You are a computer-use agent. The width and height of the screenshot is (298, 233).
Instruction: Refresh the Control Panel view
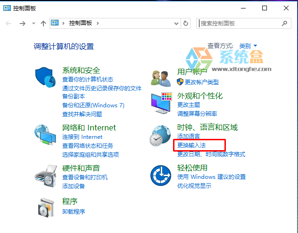tap(185, 24)
